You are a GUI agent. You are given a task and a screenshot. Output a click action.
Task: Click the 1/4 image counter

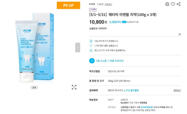(x=34, y=87)
